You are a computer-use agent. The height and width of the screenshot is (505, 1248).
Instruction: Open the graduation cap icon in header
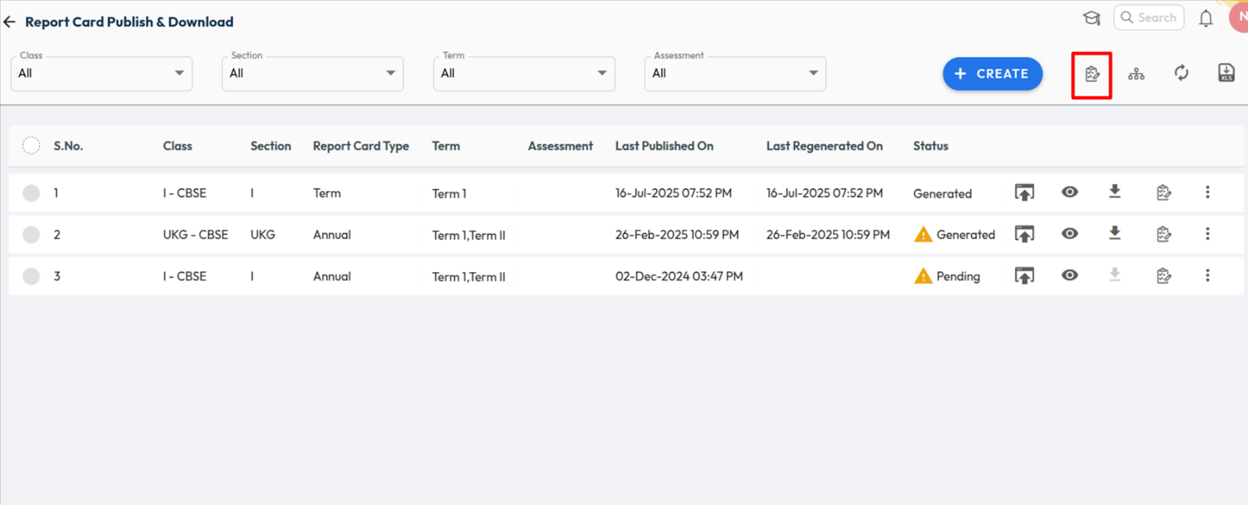1091,18
